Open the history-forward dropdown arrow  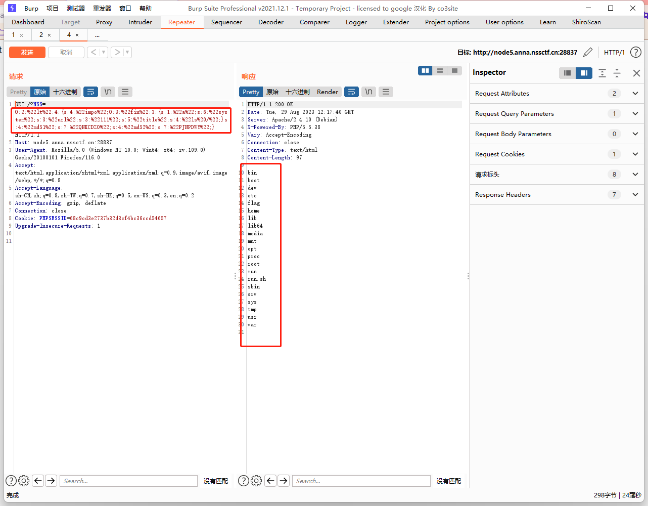pyautogui.click(x=127, y=52)
